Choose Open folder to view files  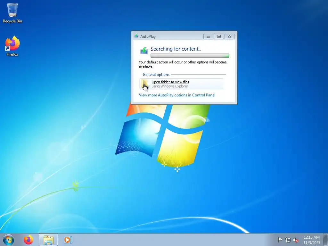point(181,84)
